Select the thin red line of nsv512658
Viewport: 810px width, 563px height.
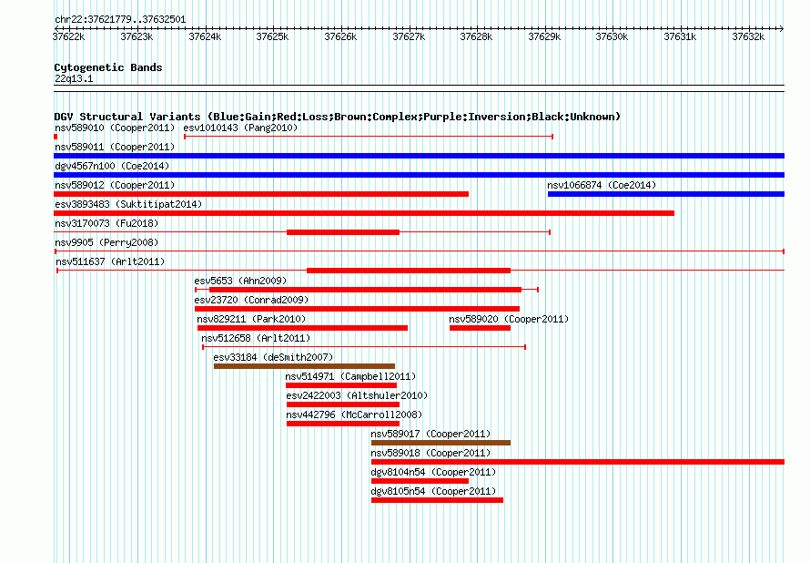(x=364, y=347)
